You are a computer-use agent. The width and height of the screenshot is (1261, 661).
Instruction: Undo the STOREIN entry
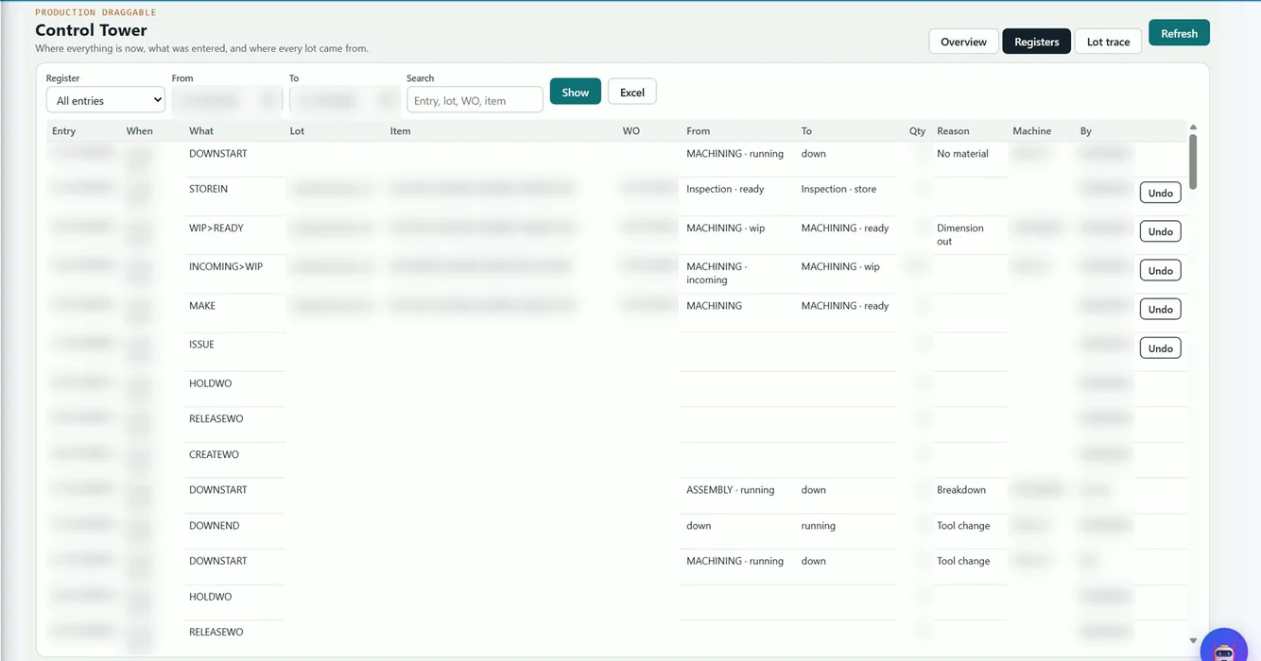(1160, 193)
